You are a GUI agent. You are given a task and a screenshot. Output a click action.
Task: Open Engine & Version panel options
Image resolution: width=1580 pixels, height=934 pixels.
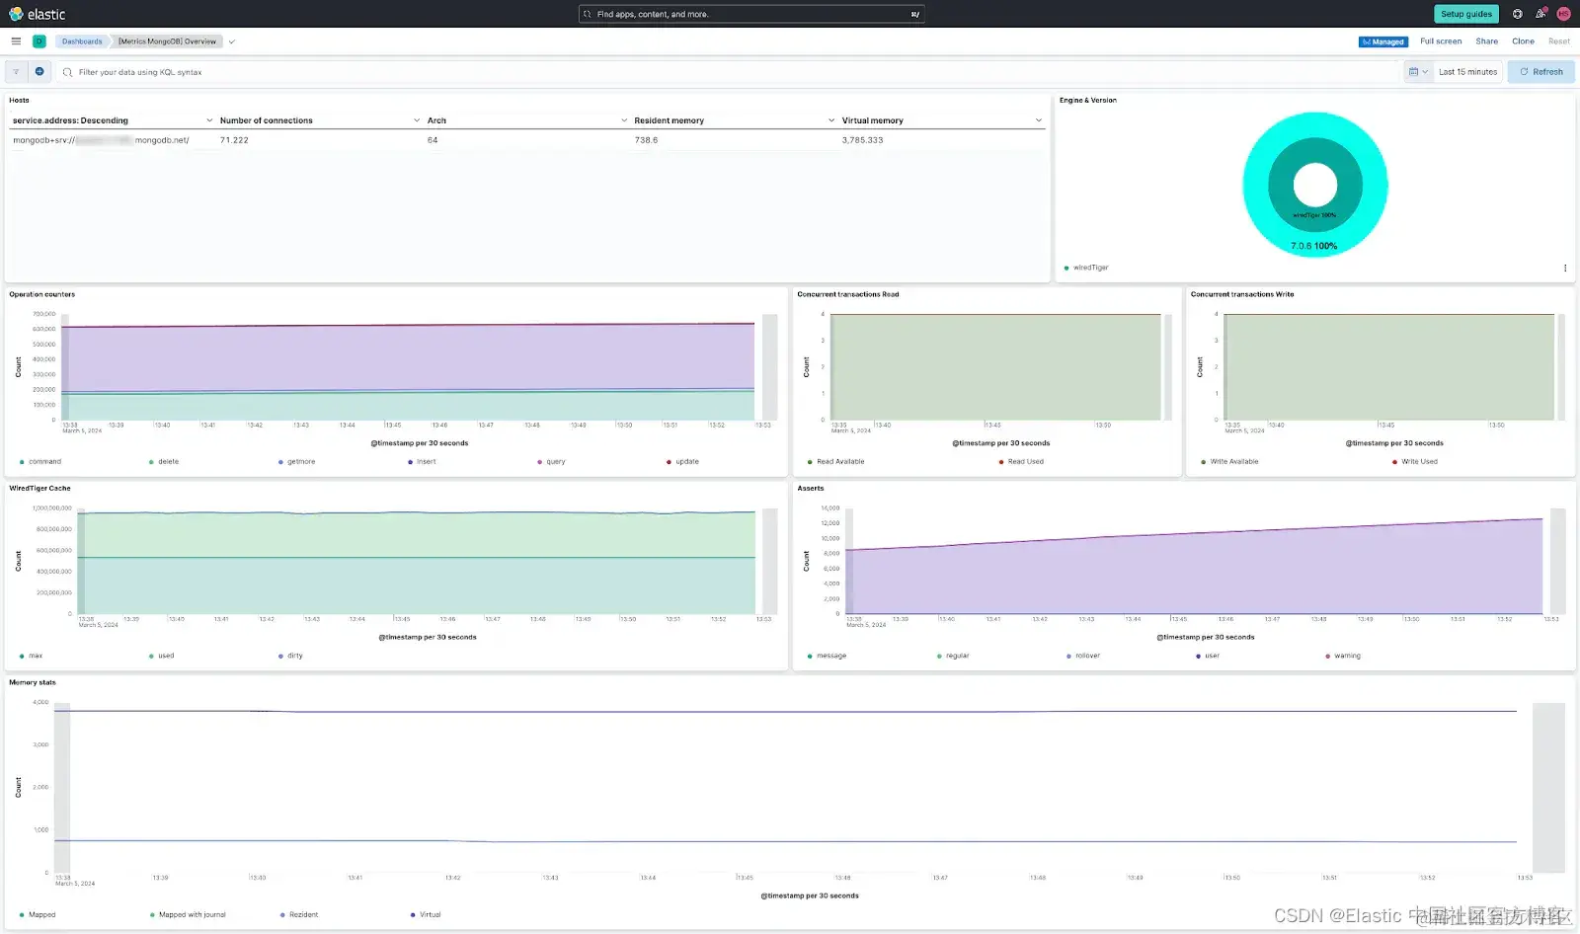tap(1565, 269)
